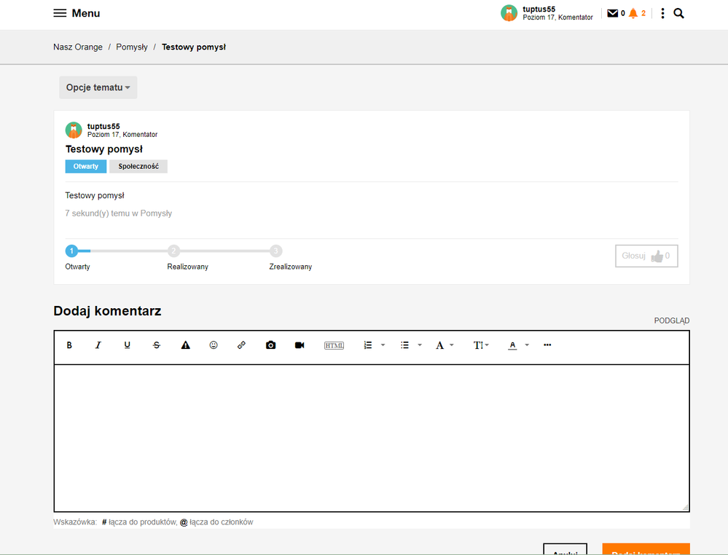The height and width of the screenshot is (555, 728).
Task: Insert a photo with camera icon
Action: pyautogui.click(x=271, y=345)
